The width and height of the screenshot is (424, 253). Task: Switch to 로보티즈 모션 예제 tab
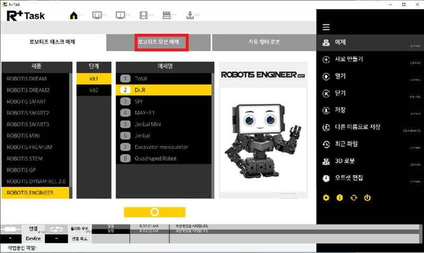(161, 42)
